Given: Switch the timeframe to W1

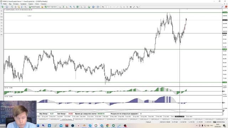Looking at the screenshot, I should click(x=1, y=32).
